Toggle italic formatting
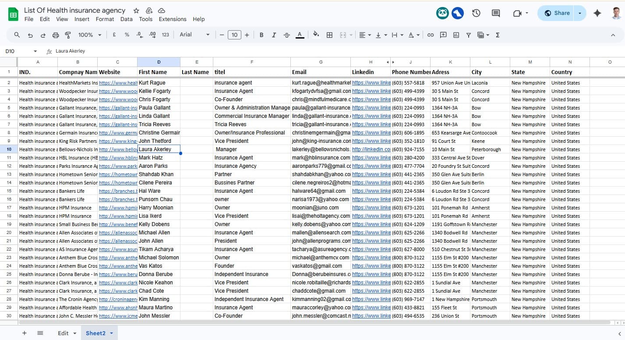The height and width of the screenshot is (340, 625). click(x=274, y=35)
